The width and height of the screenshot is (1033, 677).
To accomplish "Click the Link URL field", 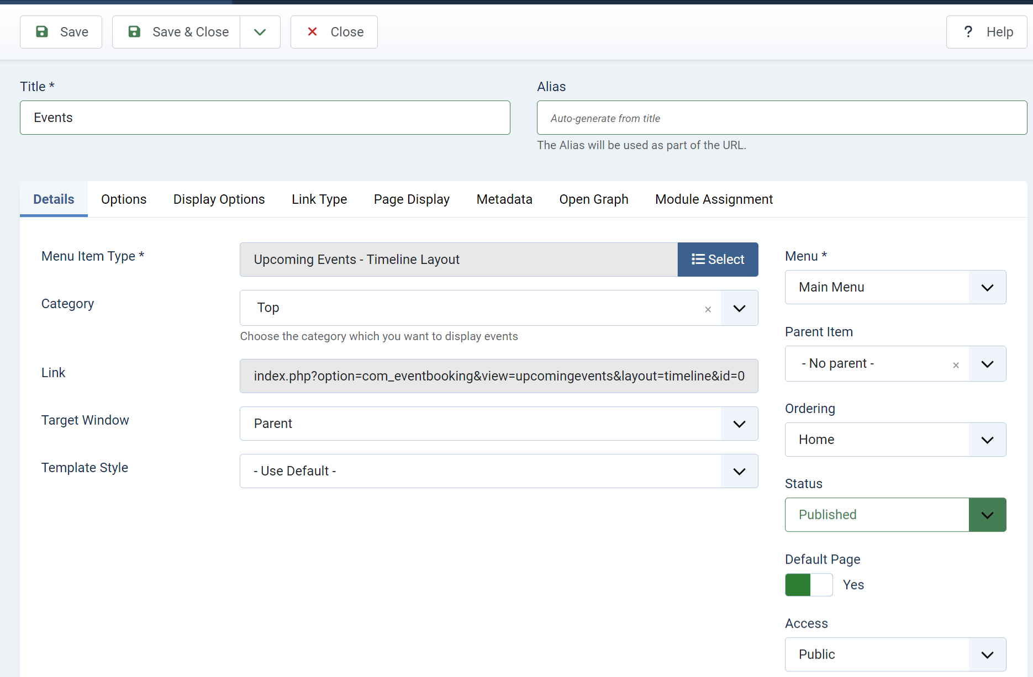I will click(x=499, y=376).
